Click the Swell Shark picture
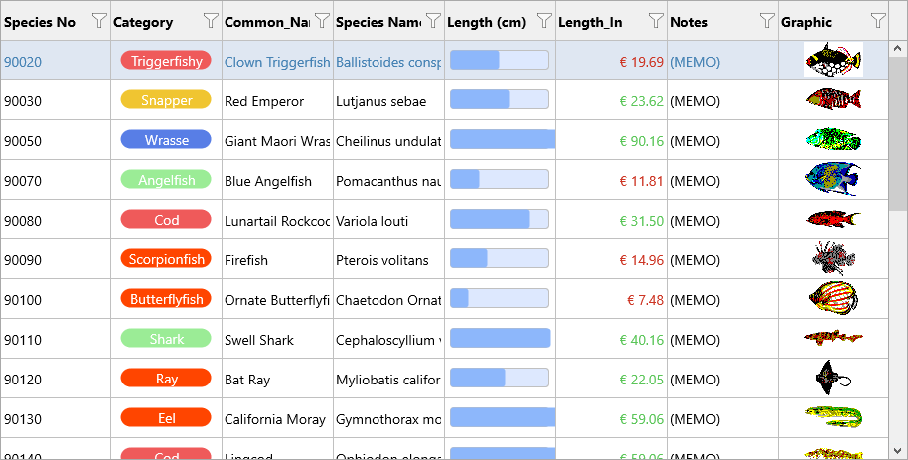Viewport: 908px width, 460px height. (833, 337)
